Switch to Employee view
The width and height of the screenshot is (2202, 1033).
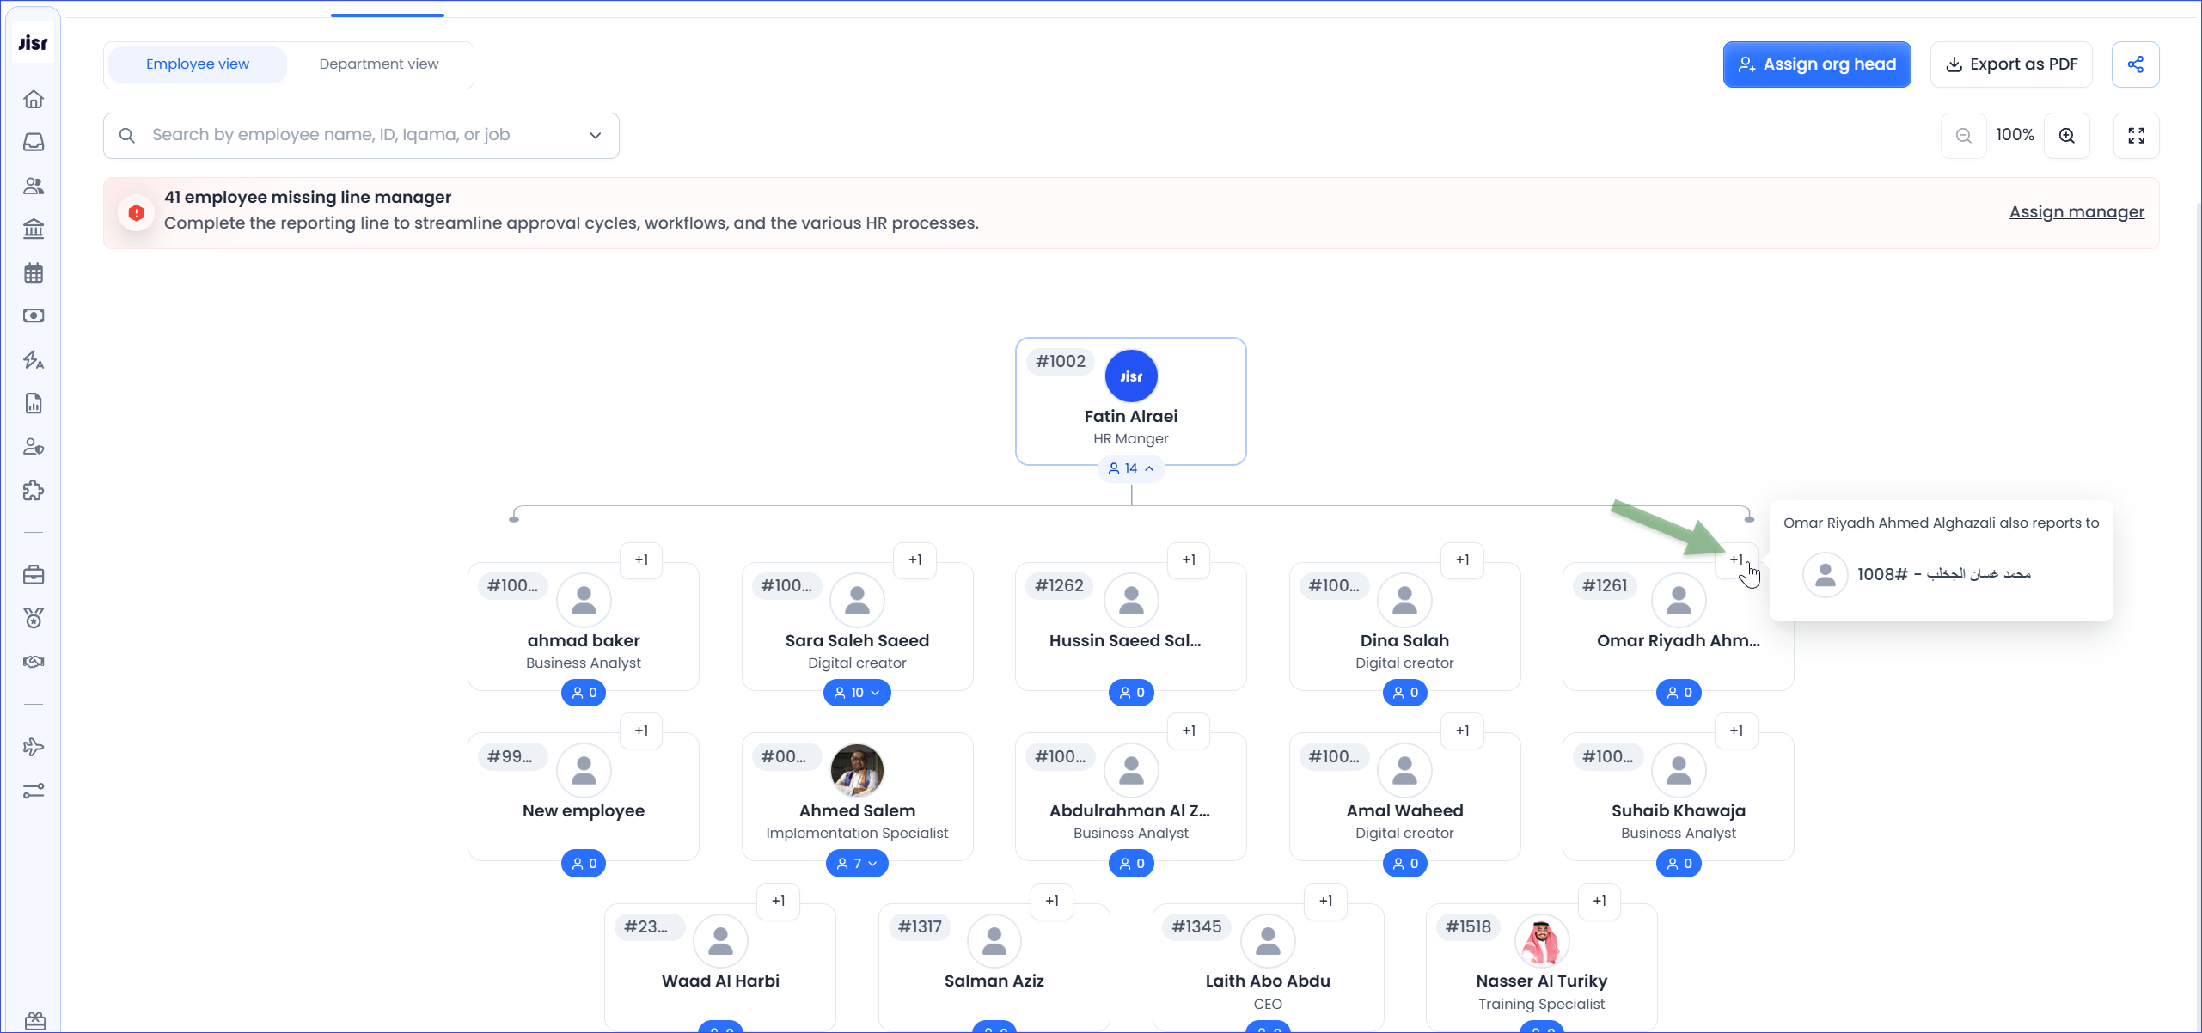pos(198,64)
